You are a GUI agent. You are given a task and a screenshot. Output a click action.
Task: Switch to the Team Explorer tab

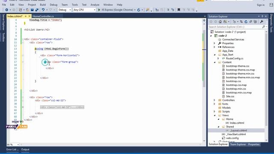tap(238, 145)
